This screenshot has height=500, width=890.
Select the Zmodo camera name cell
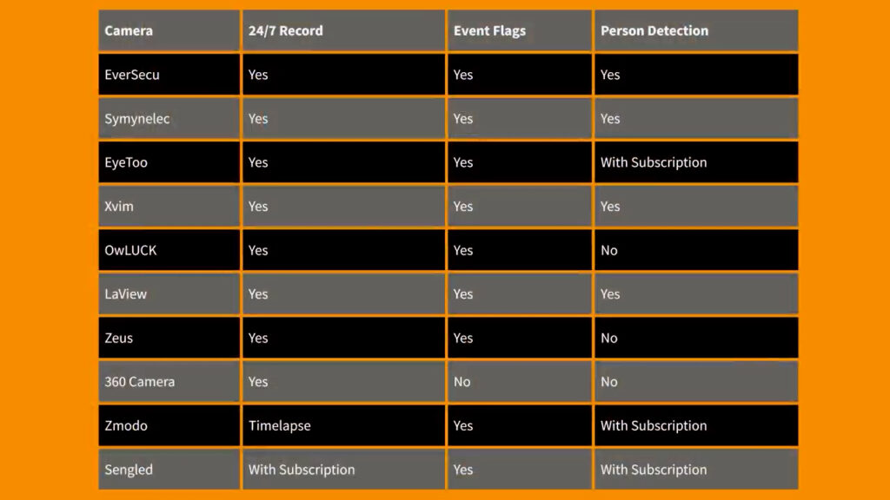(126, 426)
